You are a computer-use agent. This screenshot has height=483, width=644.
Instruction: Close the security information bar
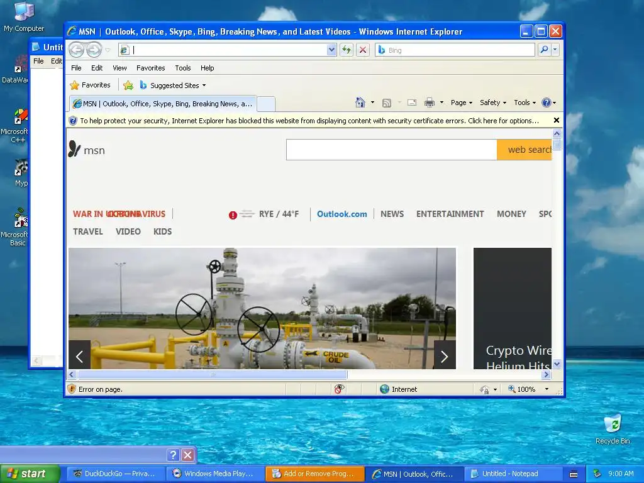557,120
